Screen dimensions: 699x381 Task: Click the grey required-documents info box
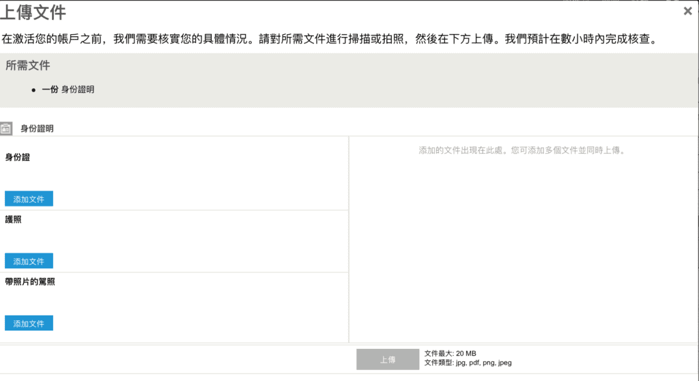tap(349, 81)
